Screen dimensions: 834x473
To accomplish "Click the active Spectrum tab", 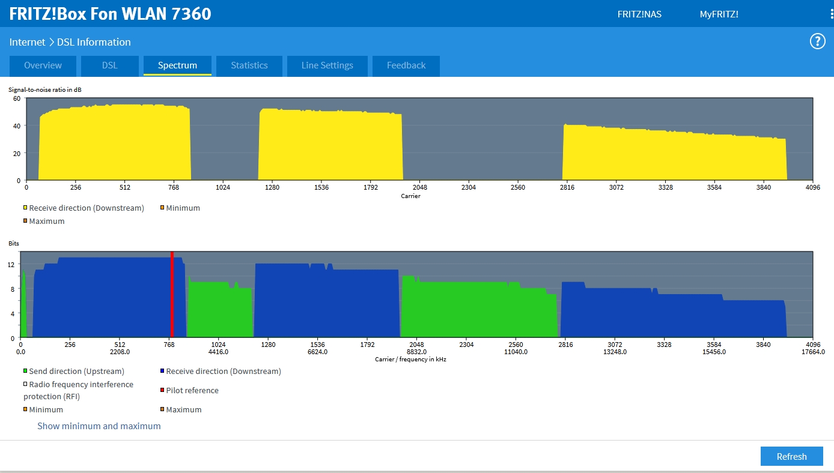I will tap(177, 65).
